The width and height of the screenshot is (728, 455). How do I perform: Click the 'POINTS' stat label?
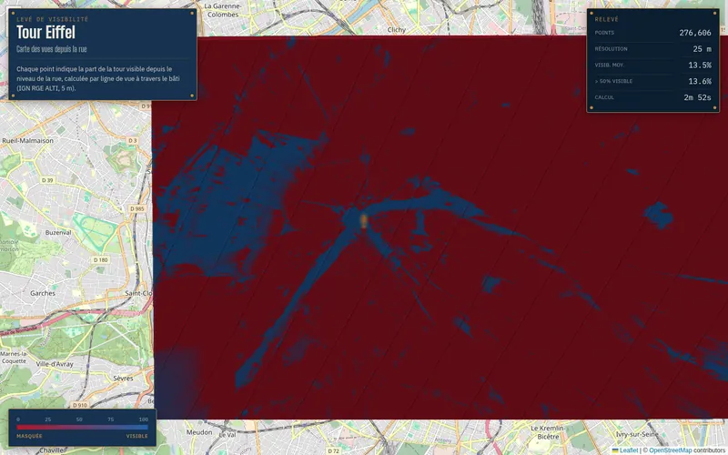point(604,33)
